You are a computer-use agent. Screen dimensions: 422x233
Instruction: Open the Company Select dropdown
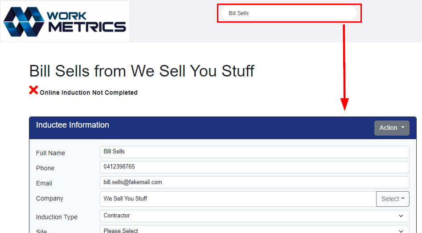click(393, 199)
